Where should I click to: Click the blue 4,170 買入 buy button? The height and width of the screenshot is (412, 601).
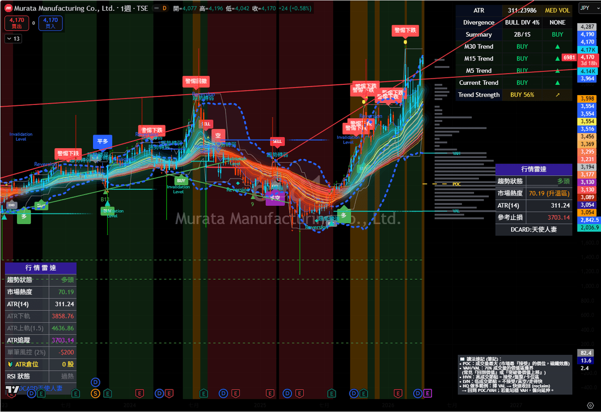tap(50, 23)
